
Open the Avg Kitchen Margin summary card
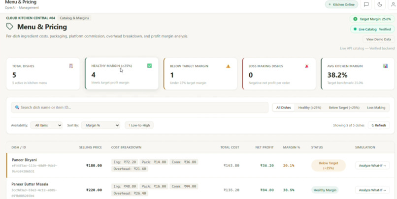(x=358, y=74)
